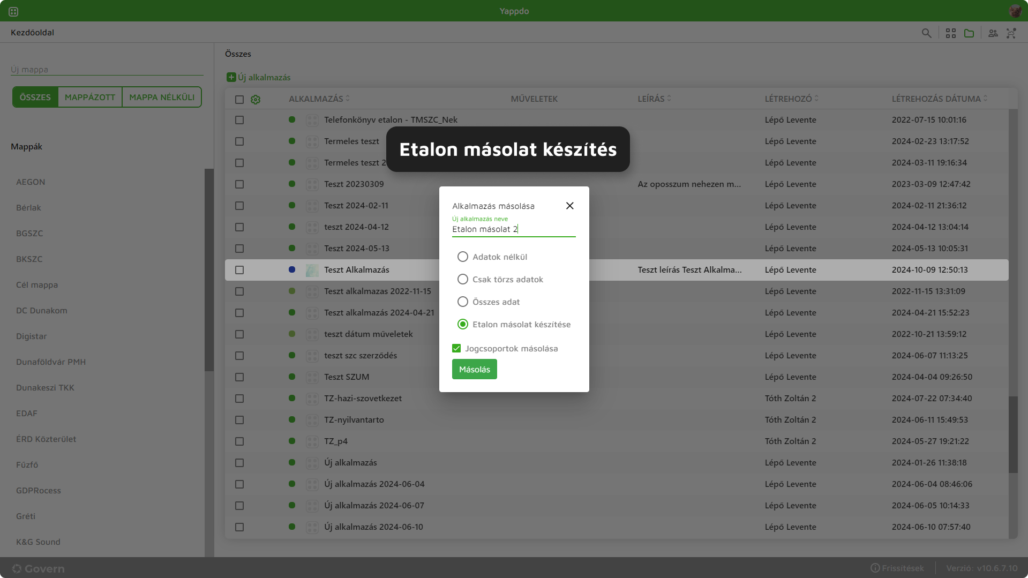The image size is (1028, 578).
Task: Uncheck Jogcsoportok másolása checkbox
Action: [456, 349]
